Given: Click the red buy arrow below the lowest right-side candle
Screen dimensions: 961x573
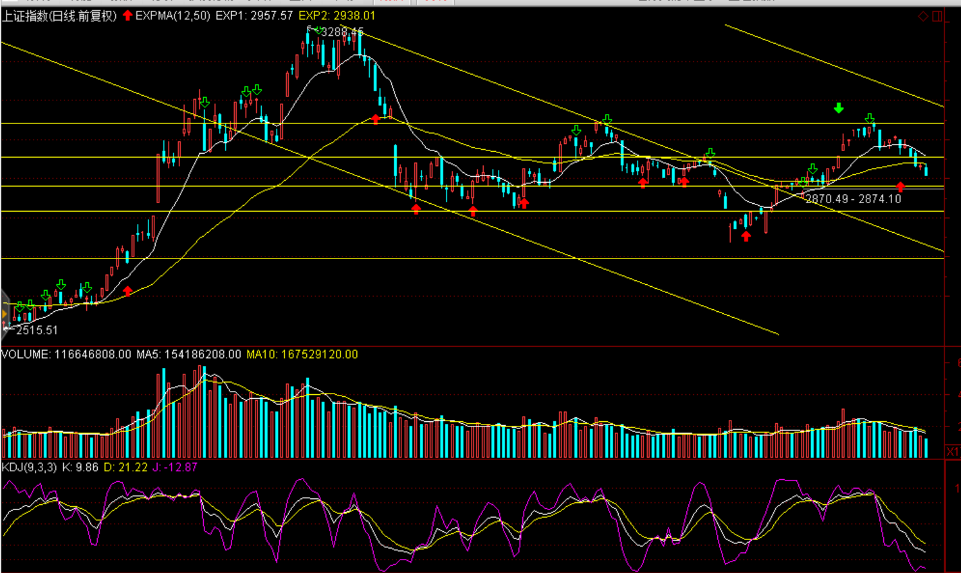Looking at the screenshot, I should click(746, 236).
